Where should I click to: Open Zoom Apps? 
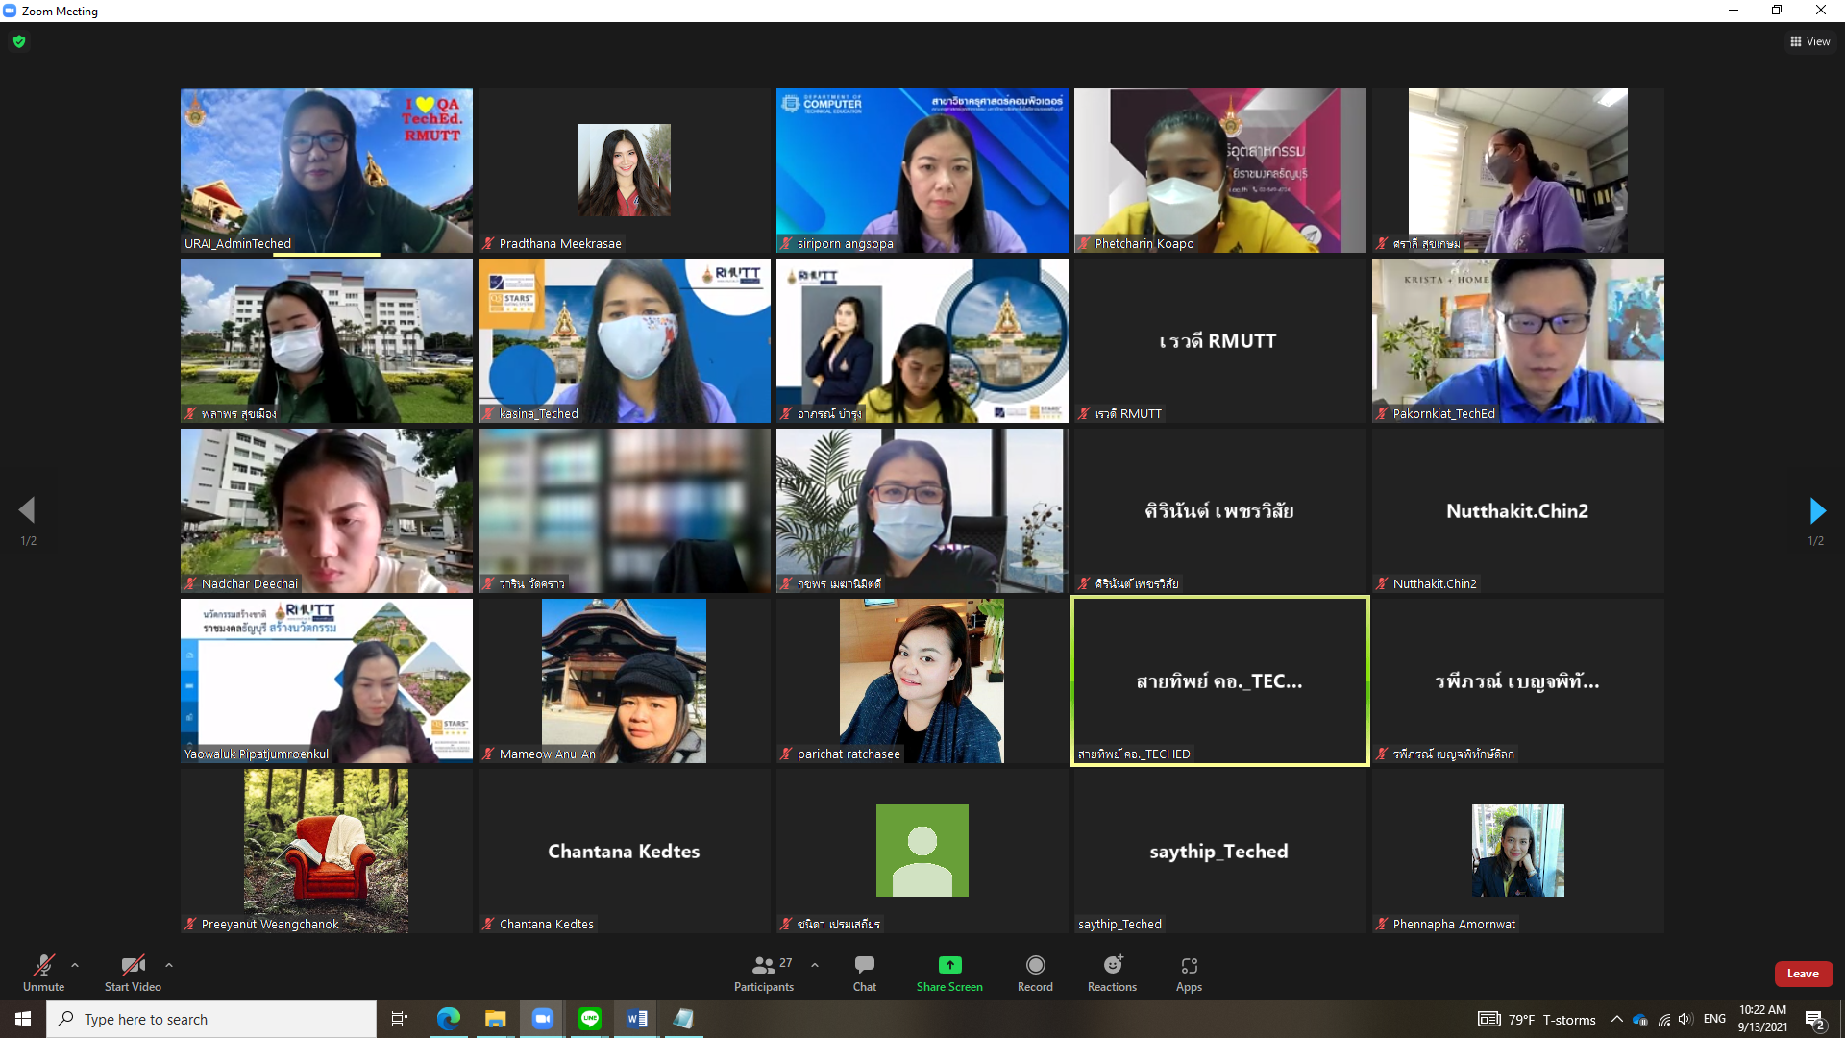(1189, 973)
